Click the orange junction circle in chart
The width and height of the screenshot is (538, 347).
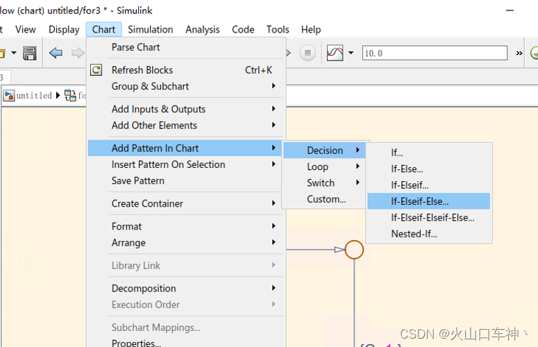tap(354, 250)
